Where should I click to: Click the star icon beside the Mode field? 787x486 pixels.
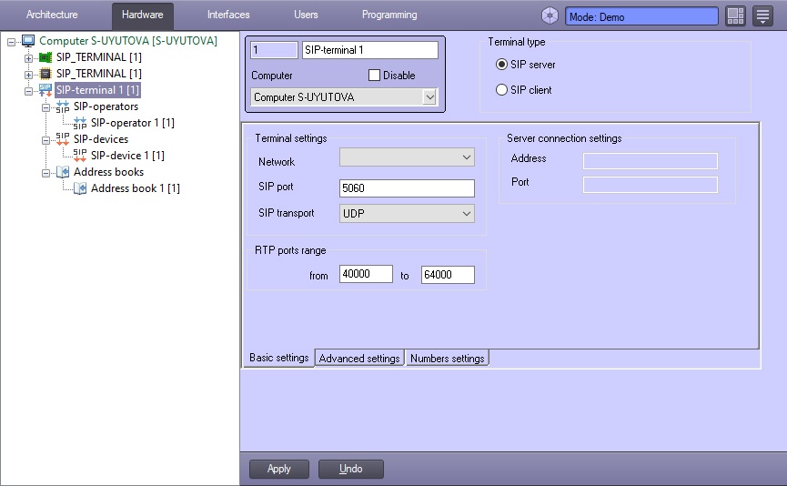pos(550,15)
